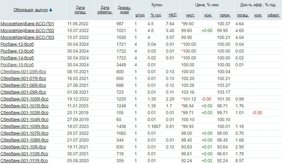The width and height of the screenshot is (282, 164).
Task: Click the % год coupon column header
Action: pyautogui.click(x=155, y=15)
